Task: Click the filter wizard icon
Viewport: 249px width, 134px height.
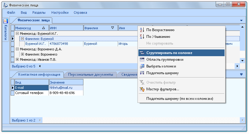Action: 142,89
